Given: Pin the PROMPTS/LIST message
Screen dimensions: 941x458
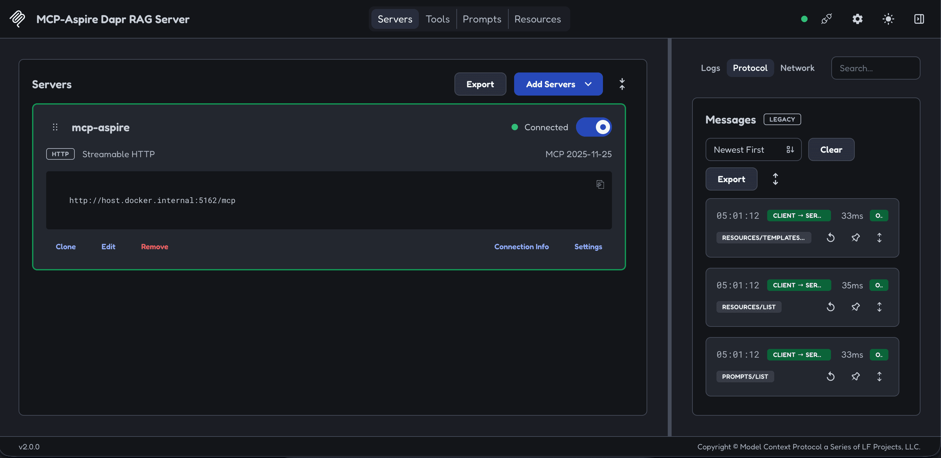Looking at the screenshot, I should pos(855,376).
